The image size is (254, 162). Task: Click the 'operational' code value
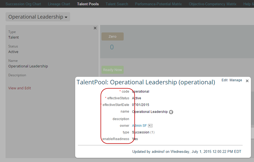[140, 92]
